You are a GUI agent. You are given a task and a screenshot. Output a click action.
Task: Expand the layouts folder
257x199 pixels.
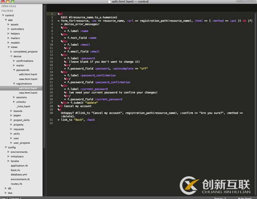(11, 111)
